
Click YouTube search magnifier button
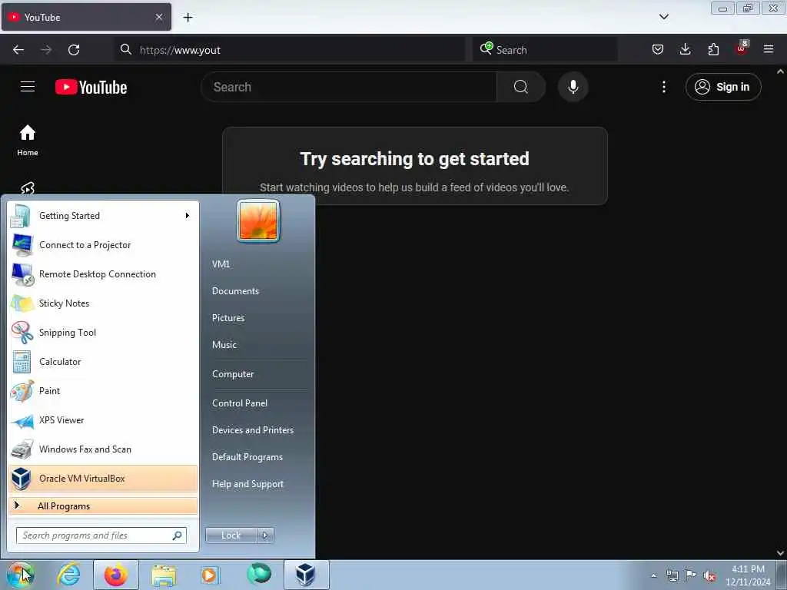pyautogui.click(x=521, y=87)
